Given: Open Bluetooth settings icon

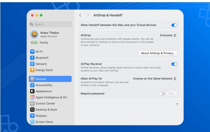Looking at the screenshot, I should pyautogui.click(x=32, y=58).
